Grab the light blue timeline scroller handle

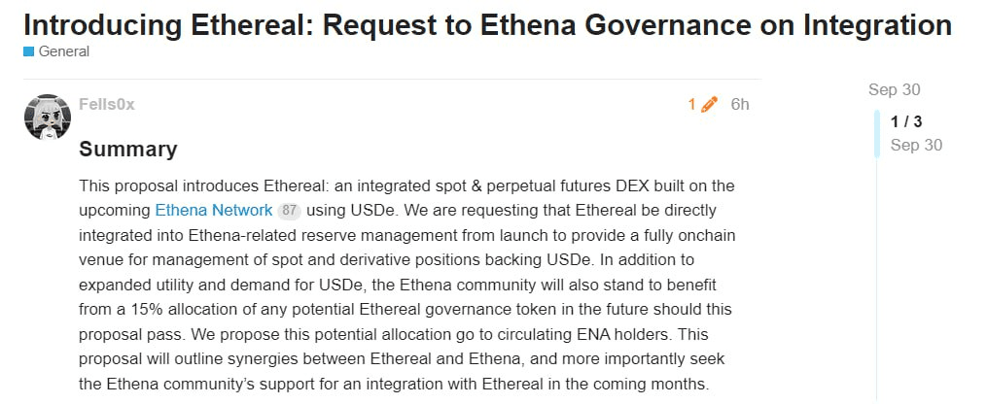pyautogui.click(x=877, y=134)
